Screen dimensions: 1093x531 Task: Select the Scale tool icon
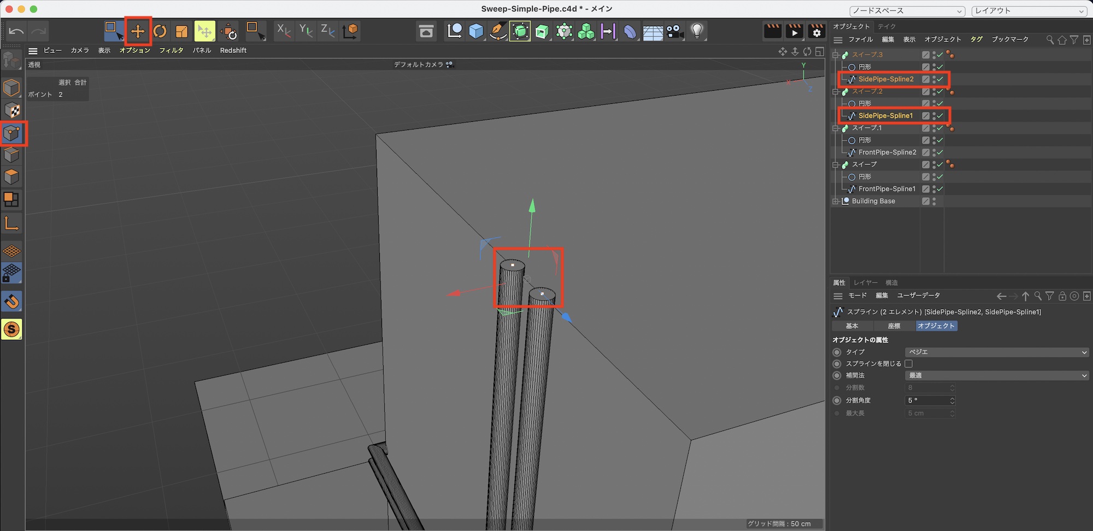click(181, 31)
